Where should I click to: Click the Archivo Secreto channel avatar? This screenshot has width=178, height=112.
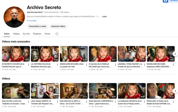(x=14, y=17)
